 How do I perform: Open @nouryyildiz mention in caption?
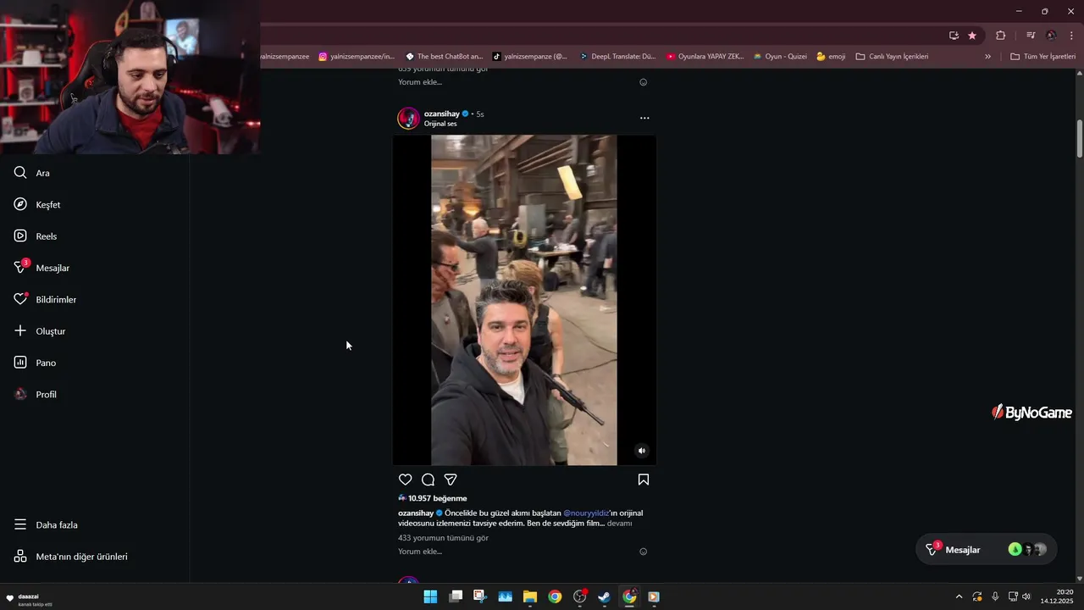(586, 513)
